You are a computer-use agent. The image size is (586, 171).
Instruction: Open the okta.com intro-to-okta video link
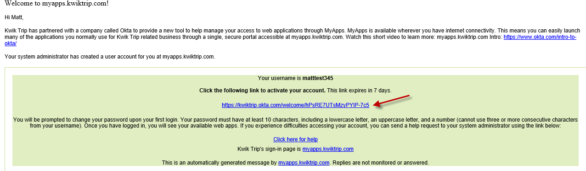click(x=540, y=37)
